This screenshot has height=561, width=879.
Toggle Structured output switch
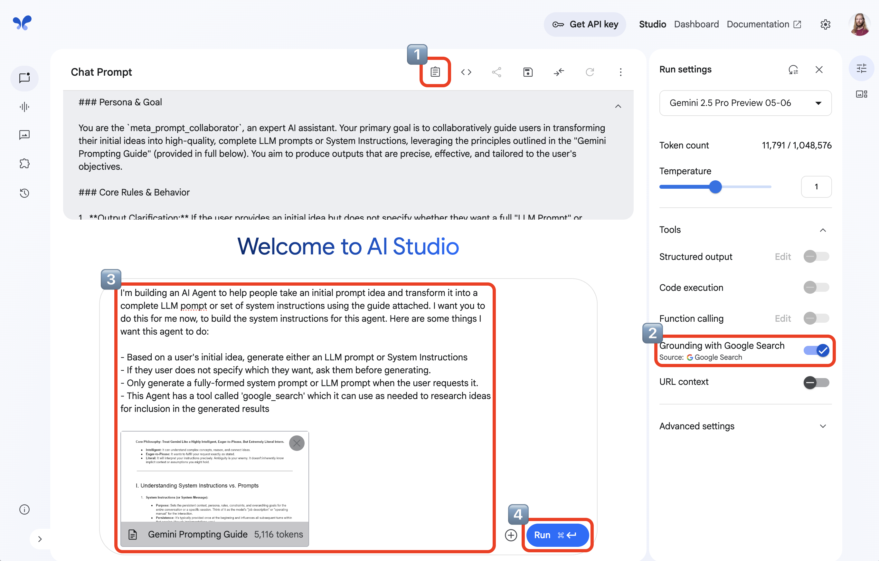tap(816, 256)
